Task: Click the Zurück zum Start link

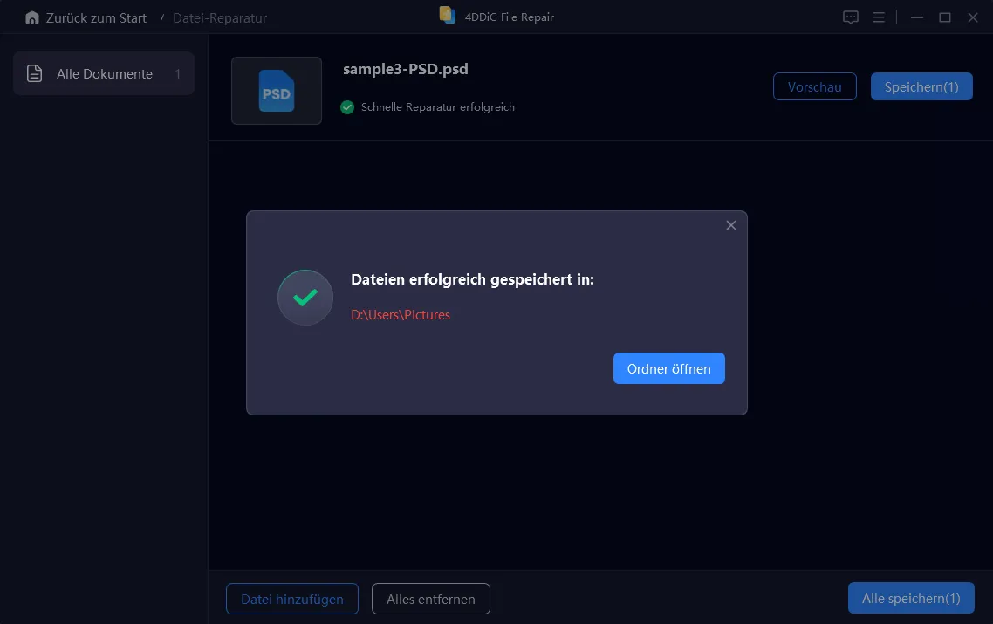Action: point(96,17)
